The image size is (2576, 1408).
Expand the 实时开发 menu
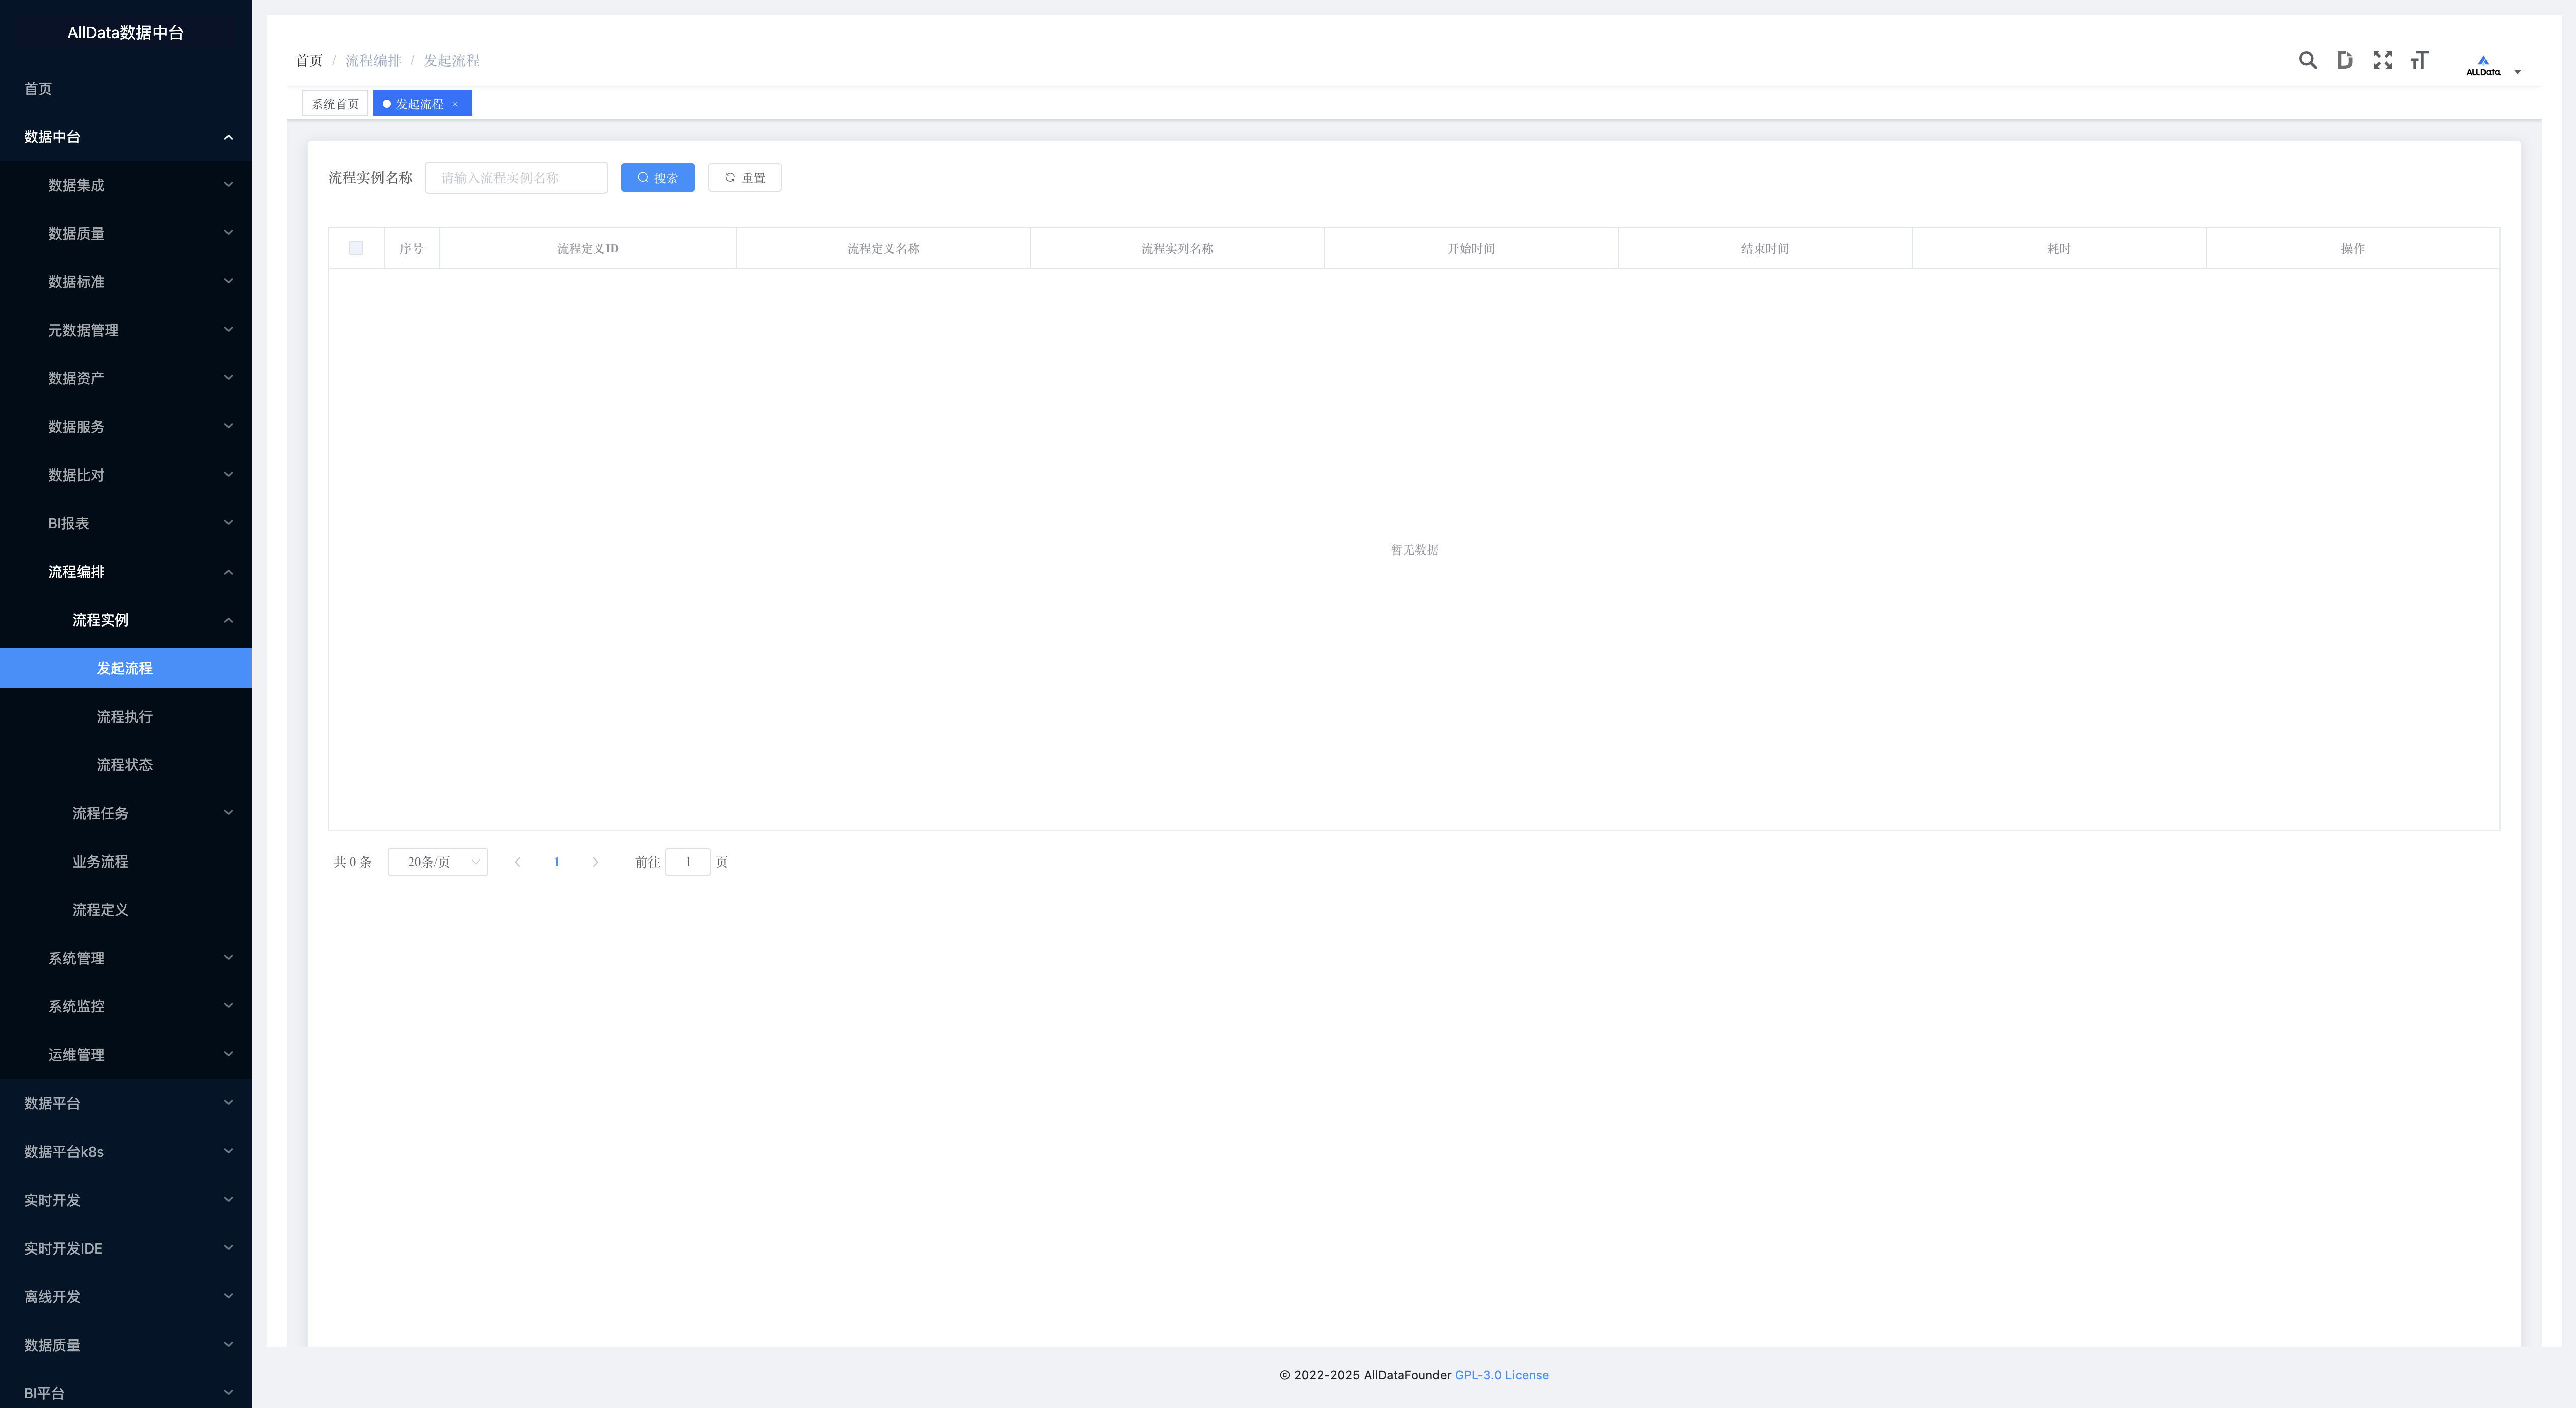126,1200
